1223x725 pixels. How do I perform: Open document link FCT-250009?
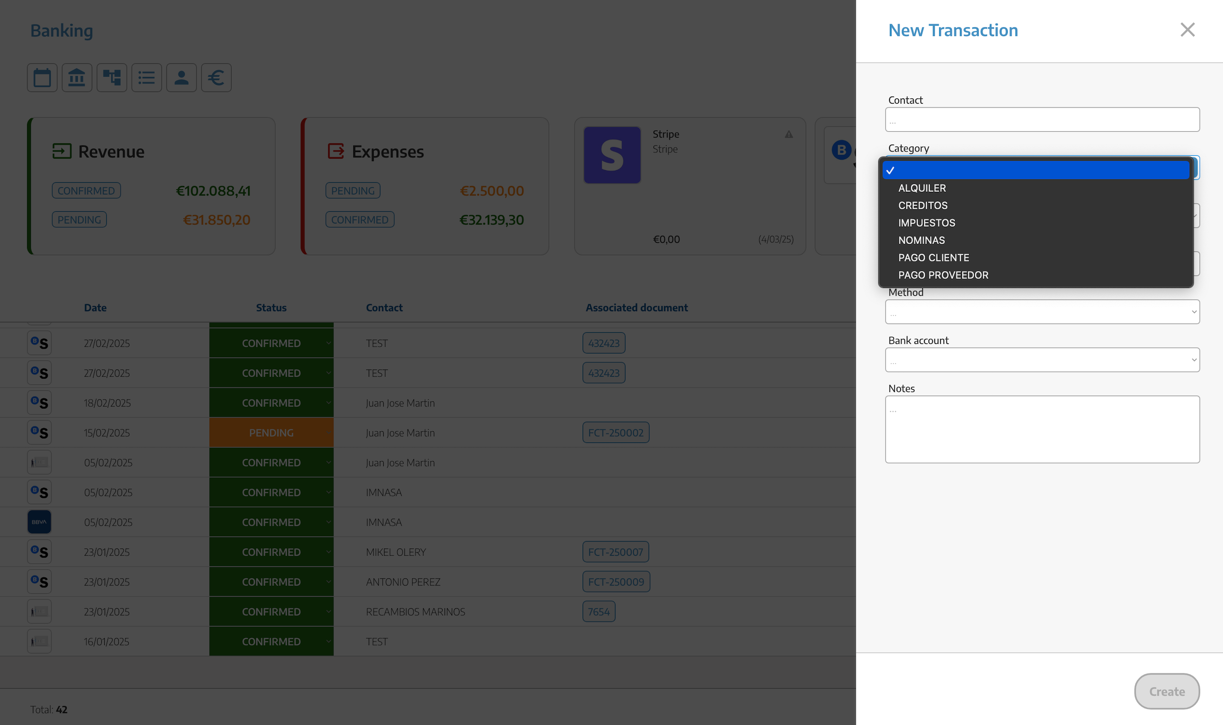point(616,582)
